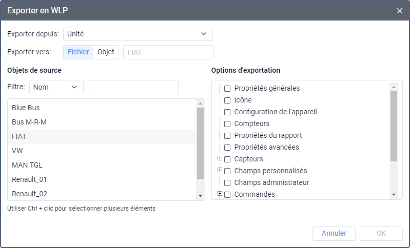Click the Annuler button
410x248 pixels.
[334, 233]
